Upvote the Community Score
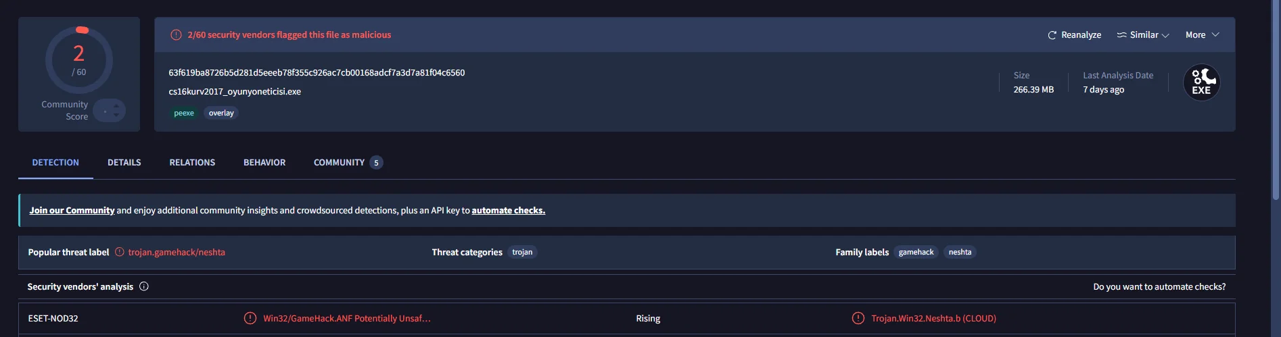The image size is (1281, 337). tap(116, 105)
